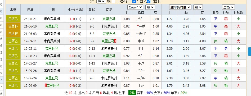Viewport: 251px width, 96px height.
Task: Click corner count 12-4 in 17-08-23 row
Action: (x=92, y=56)
